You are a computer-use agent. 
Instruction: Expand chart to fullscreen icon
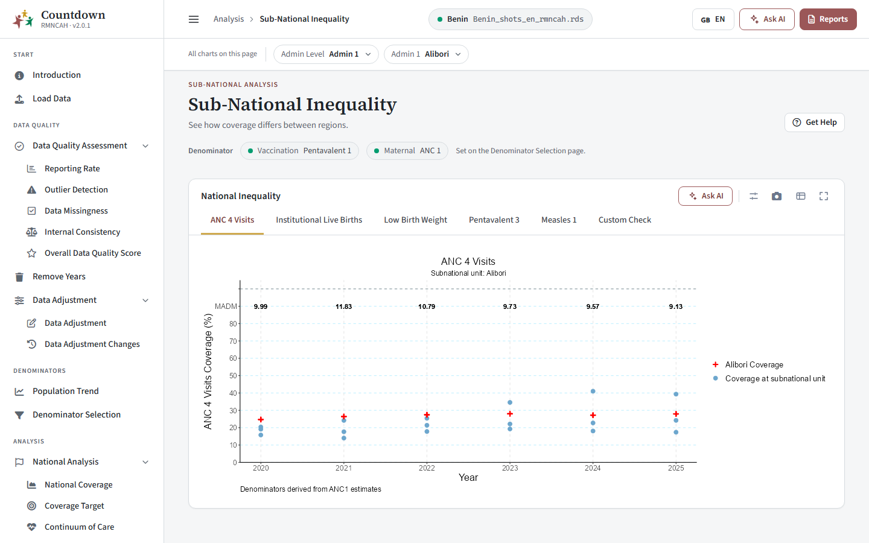824,196
